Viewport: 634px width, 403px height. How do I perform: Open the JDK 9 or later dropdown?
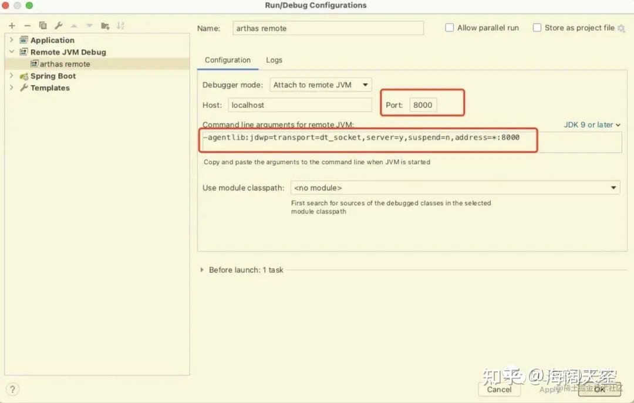(x=592, y=124)
